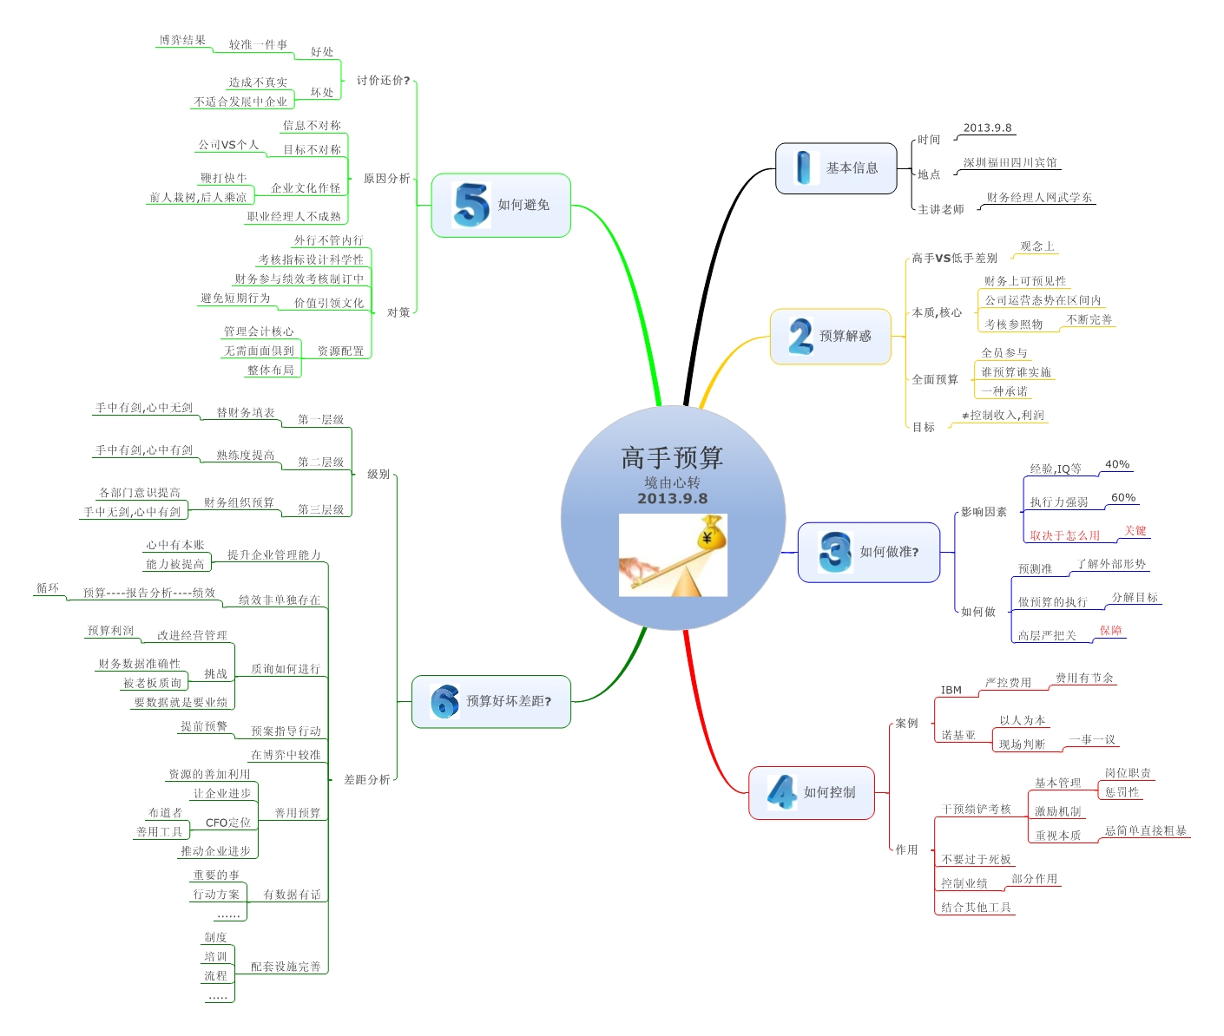Select the 如何做准? topic node
1224x1036 pixels.
(x=869, y=552)
